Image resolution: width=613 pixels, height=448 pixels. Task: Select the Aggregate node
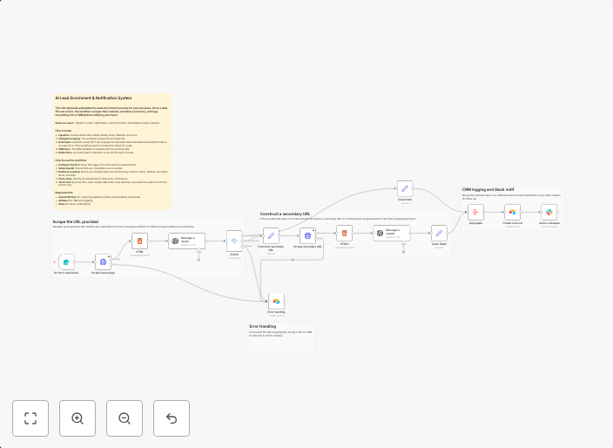pos(475,212)
